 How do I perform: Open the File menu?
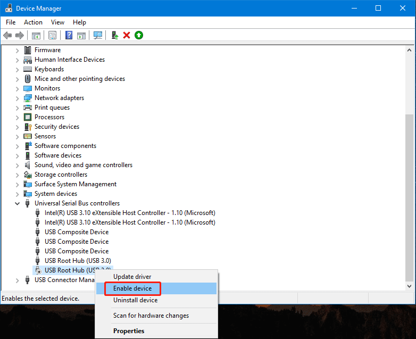click(11, 22)
